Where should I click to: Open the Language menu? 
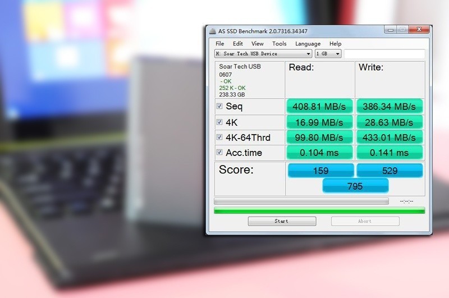click(308, 44)
